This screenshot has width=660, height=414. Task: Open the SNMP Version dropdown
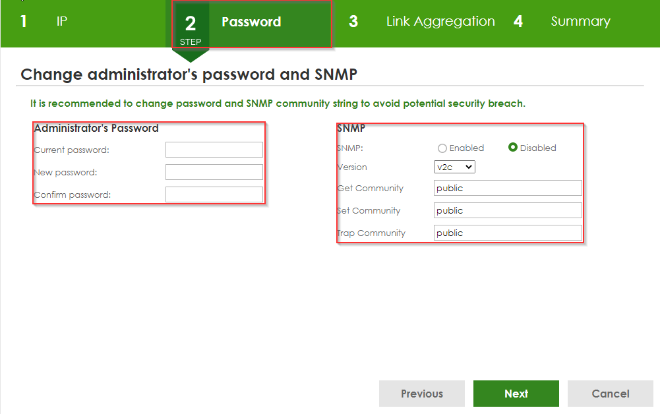click(x=454, y=167)
